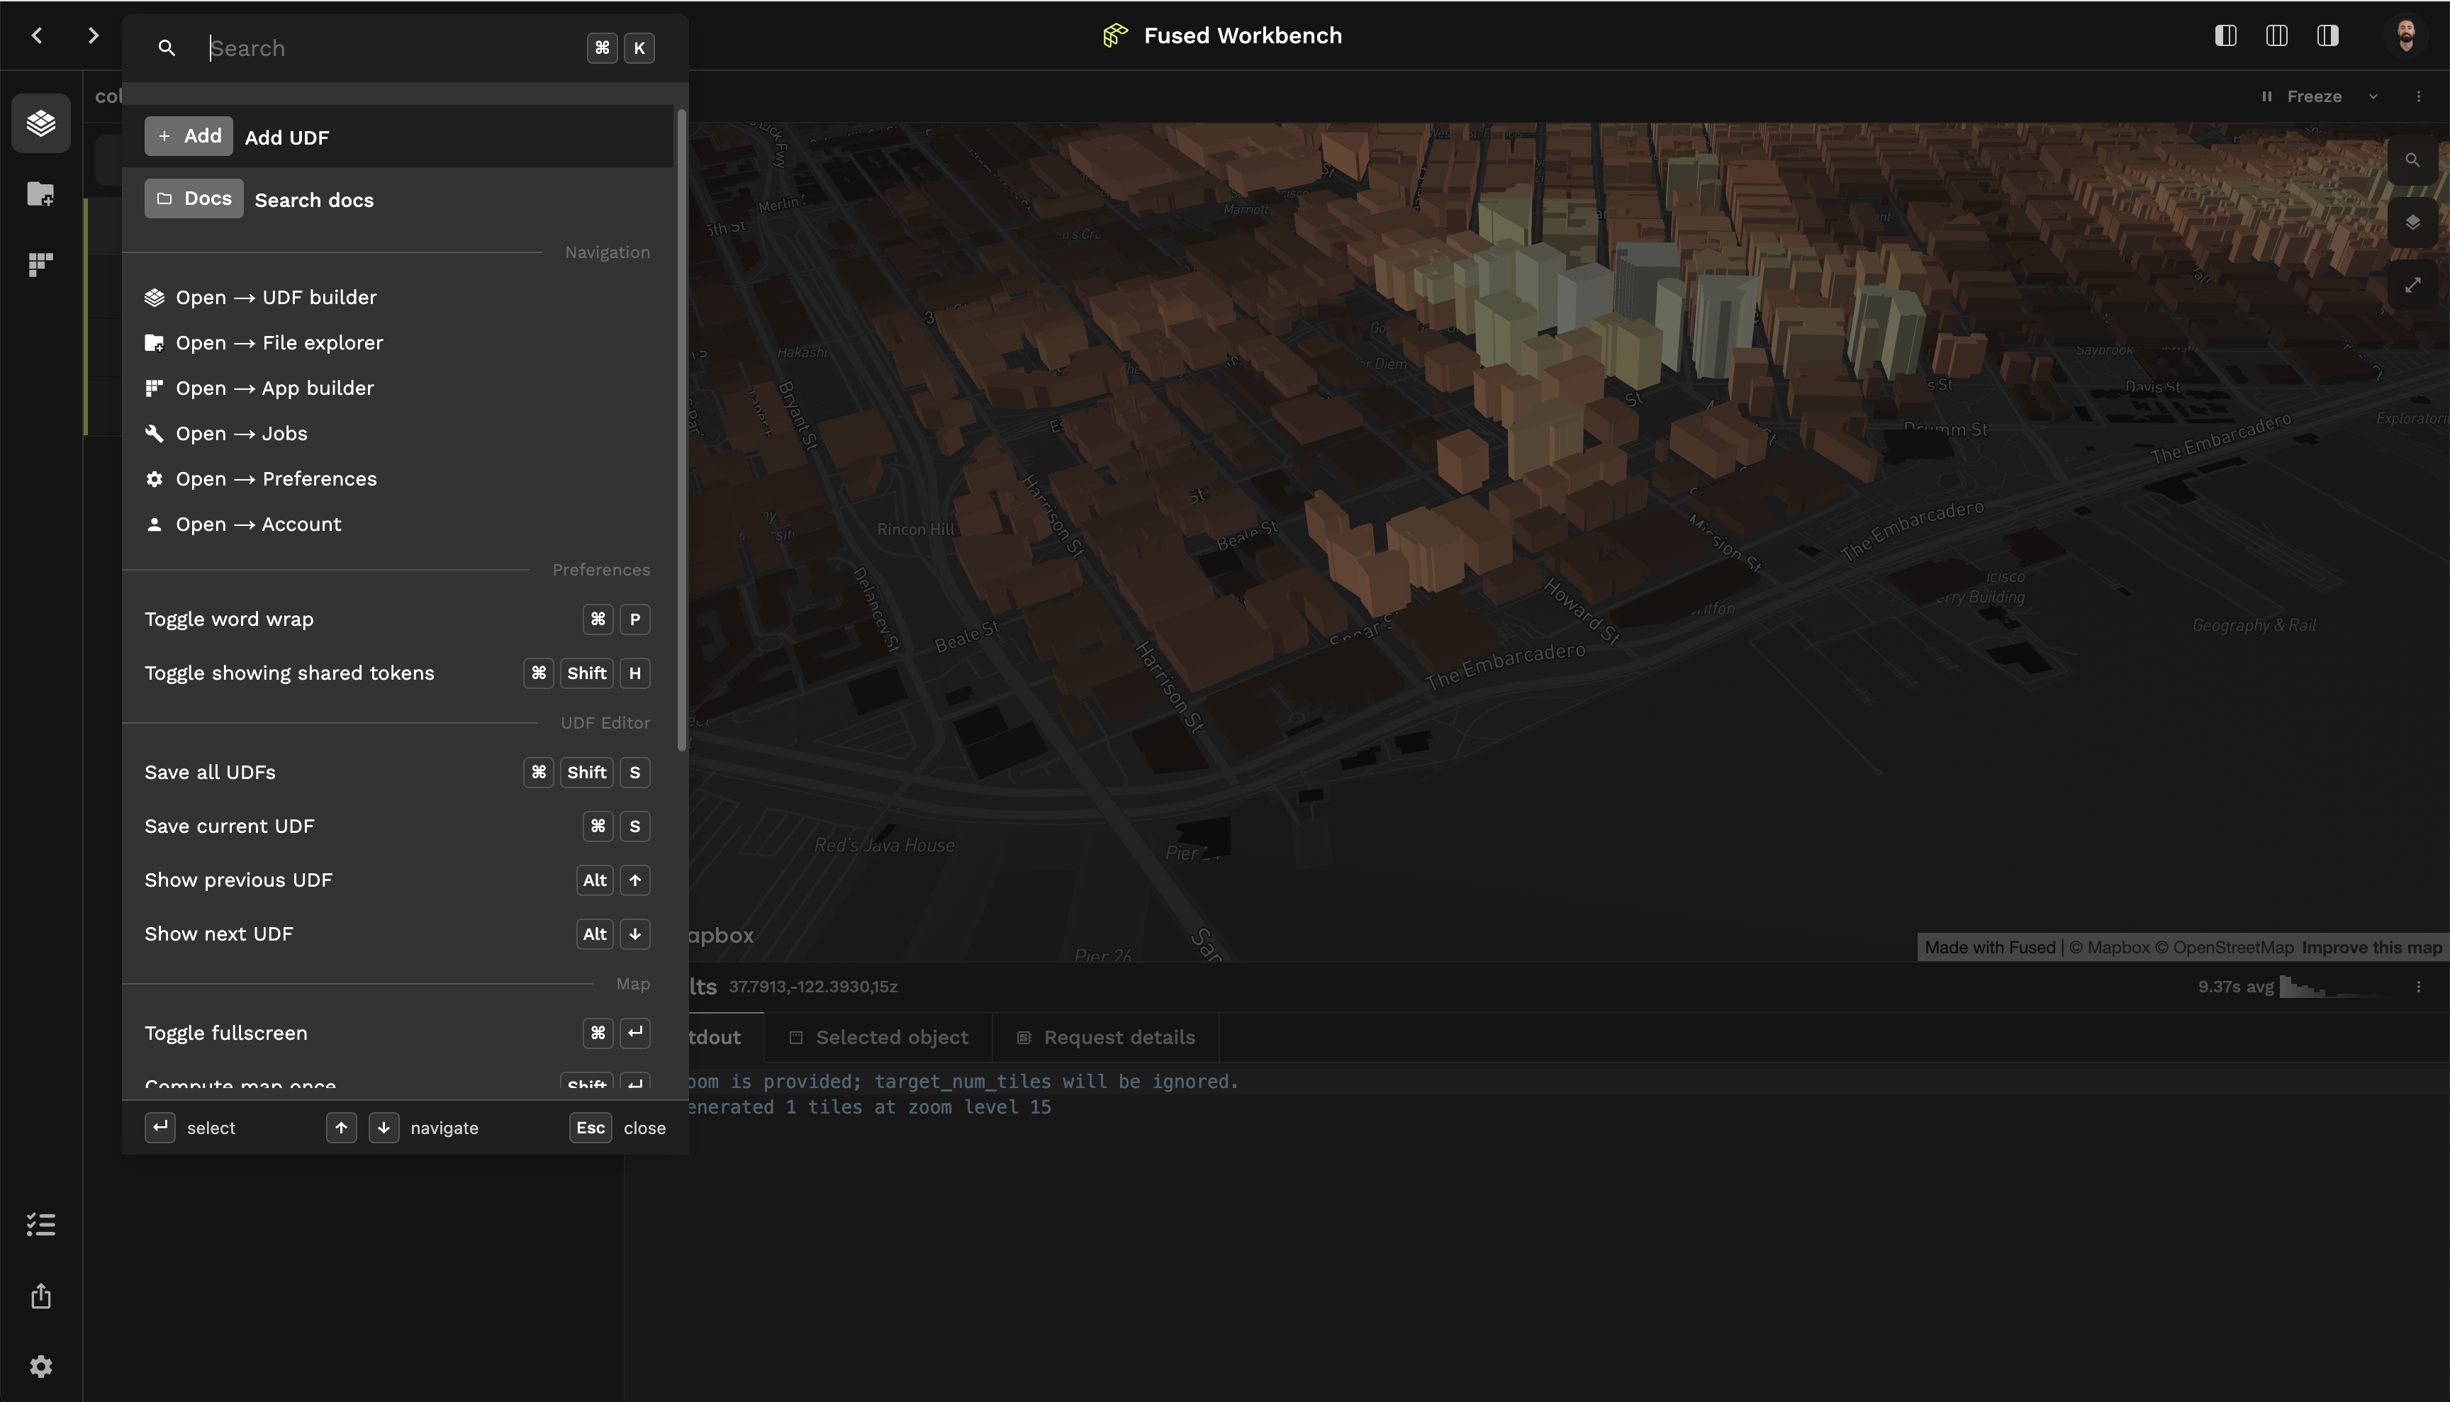
Task: Toggle fullscreen map command
Action: (398, 1033)
